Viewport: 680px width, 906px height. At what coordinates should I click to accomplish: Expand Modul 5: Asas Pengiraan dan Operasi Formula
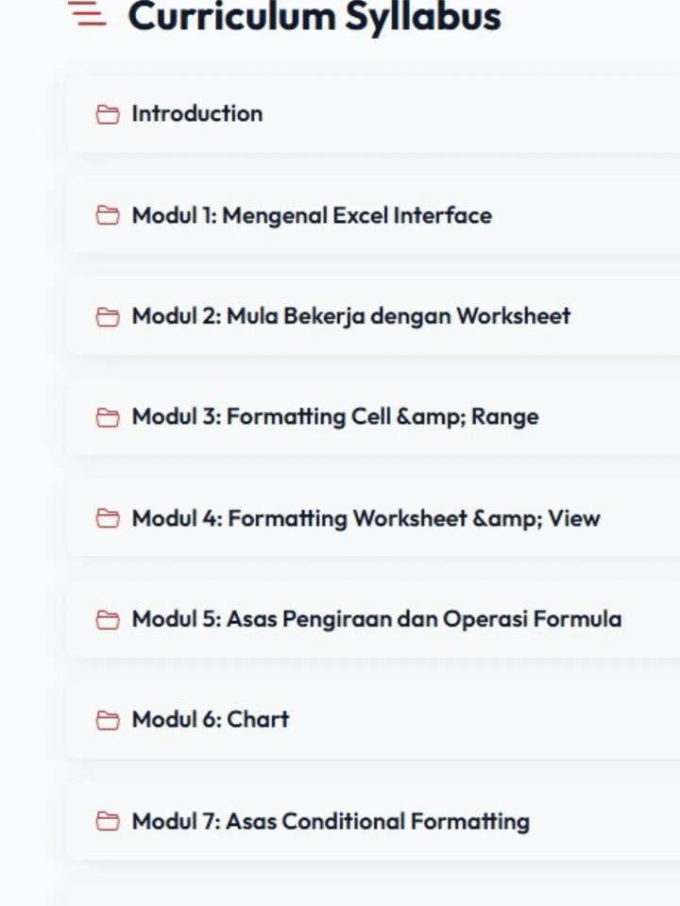[377, 619]
